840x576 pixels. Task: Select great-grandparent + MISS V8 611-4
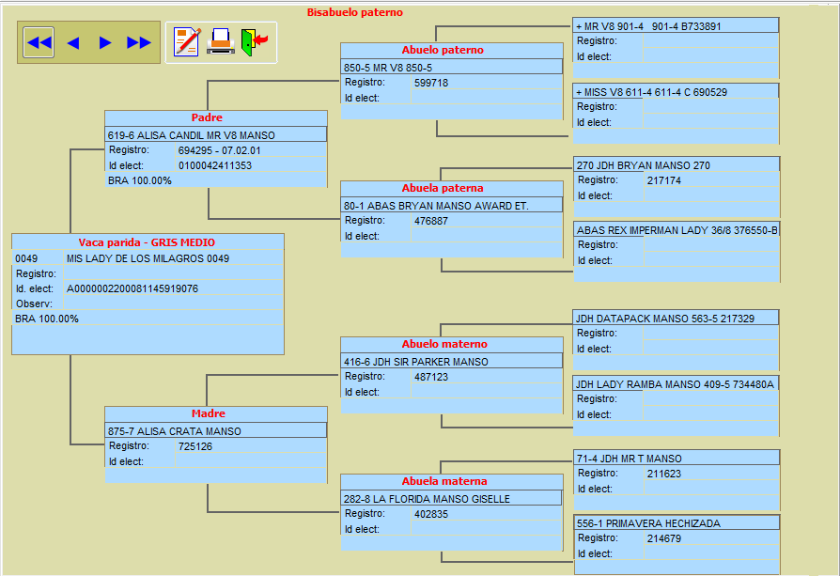point(676,92)
